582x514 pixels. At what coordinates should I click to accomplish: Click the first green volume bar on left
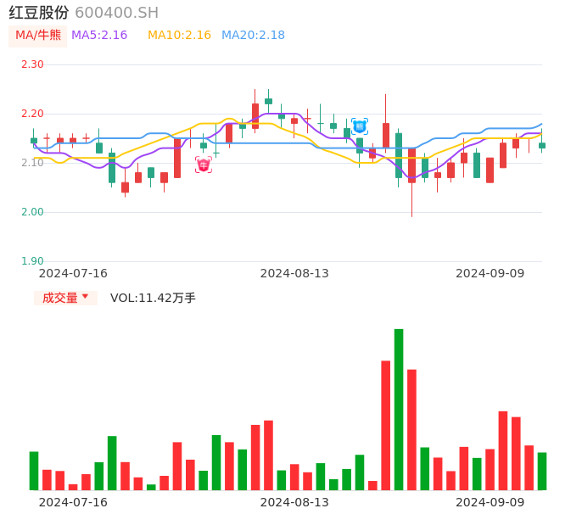pos(34,471)
